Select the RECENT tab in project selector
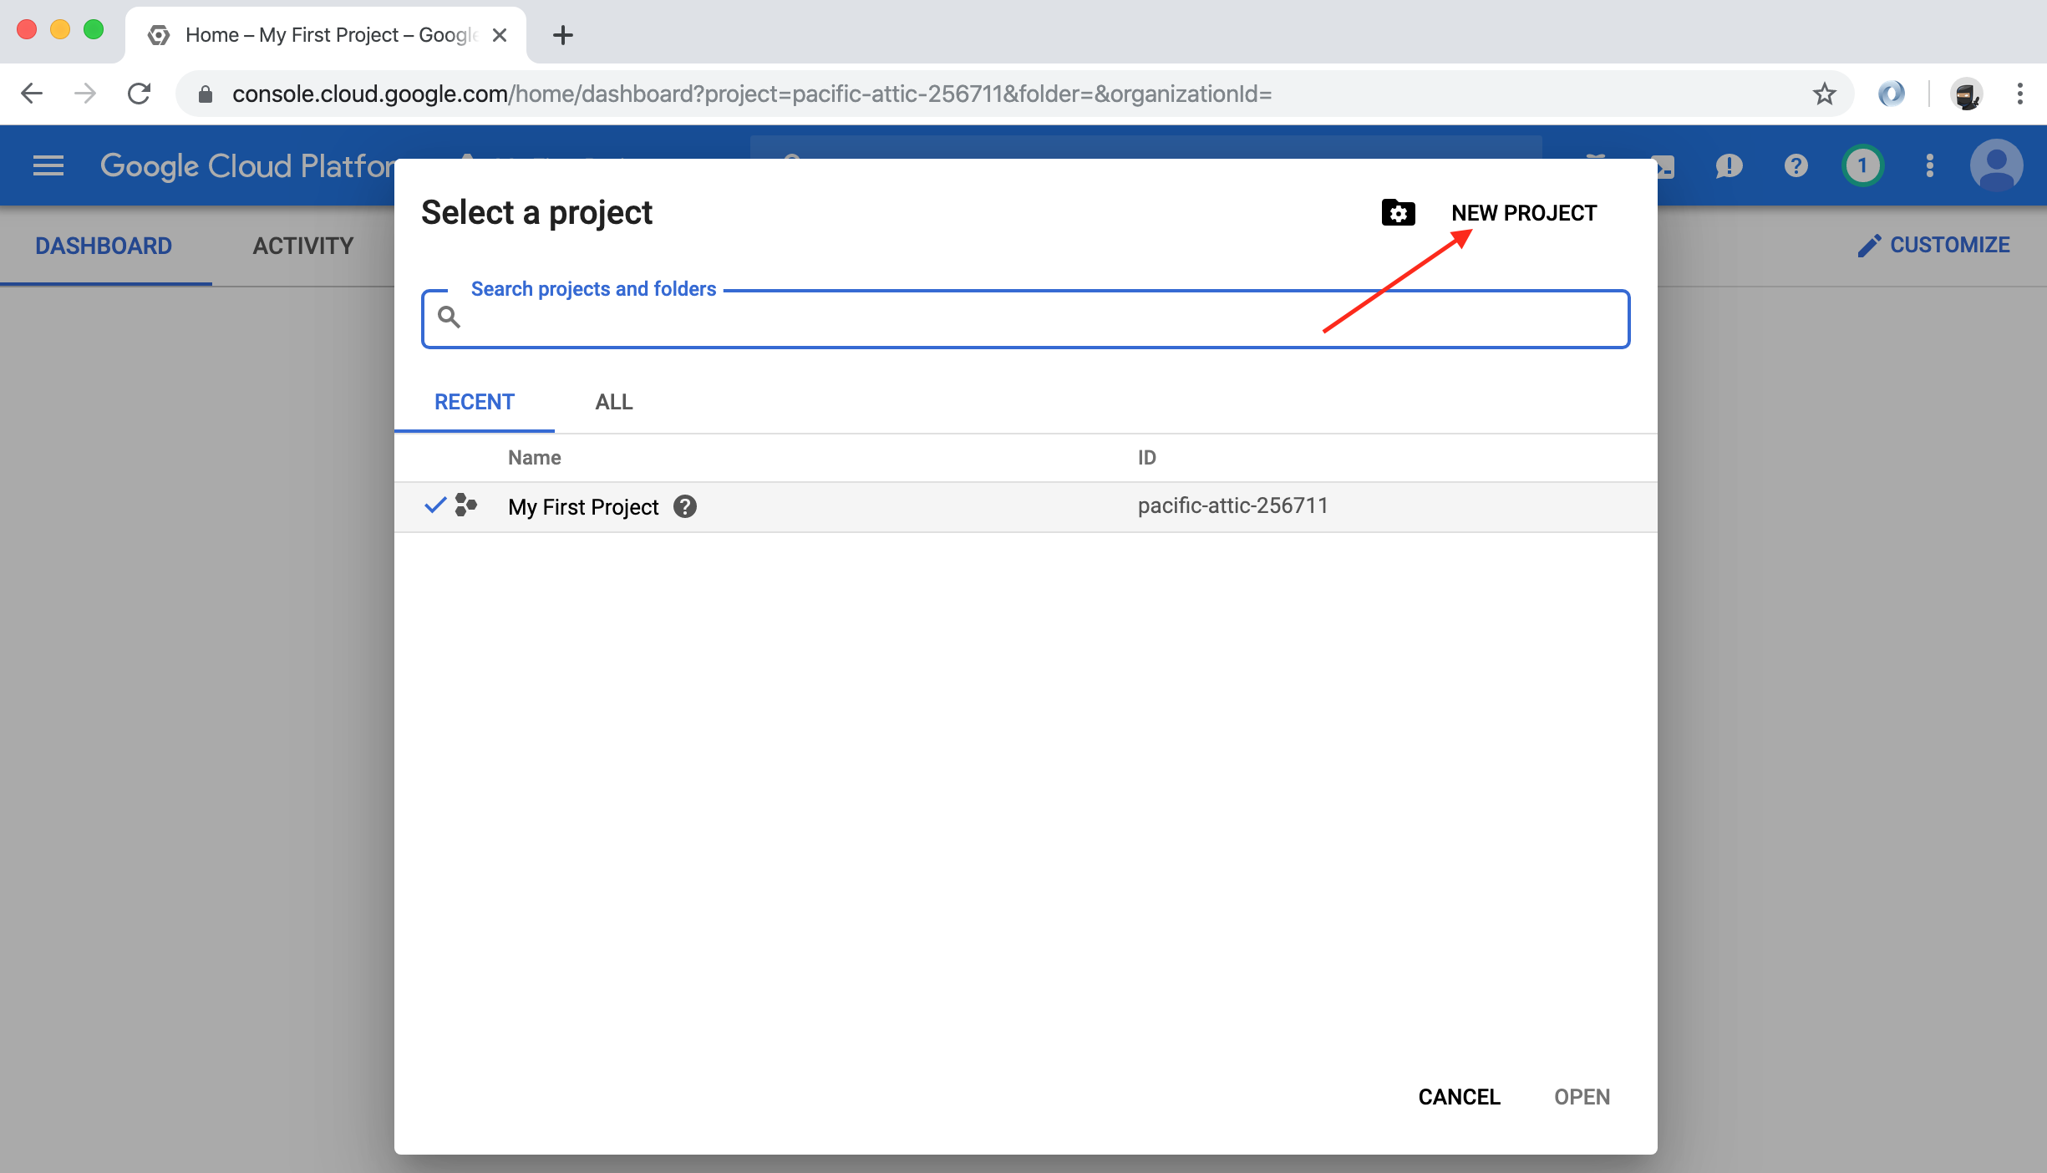Viewport: 2047px width, 1173px height. [x=476, y=401]
